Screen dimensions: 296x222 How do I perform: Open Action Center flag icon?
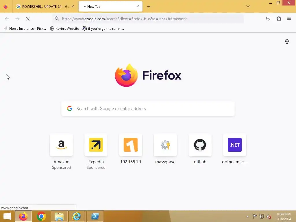[x=255, y=216]
